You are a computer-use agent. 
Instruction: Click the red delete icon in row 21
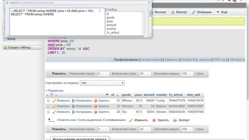[x=96, y=101]
